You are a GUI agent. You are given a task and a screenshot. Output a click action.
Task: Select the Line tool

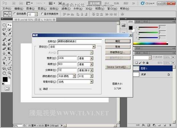point(9,63)
